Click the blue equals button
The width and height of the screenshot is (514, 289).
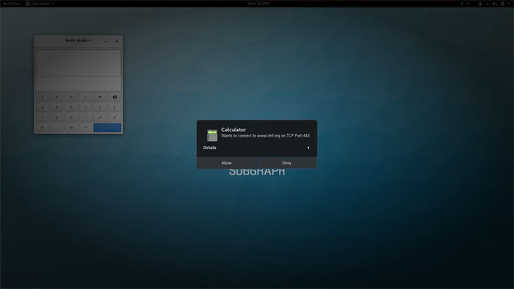coord(107,128)
